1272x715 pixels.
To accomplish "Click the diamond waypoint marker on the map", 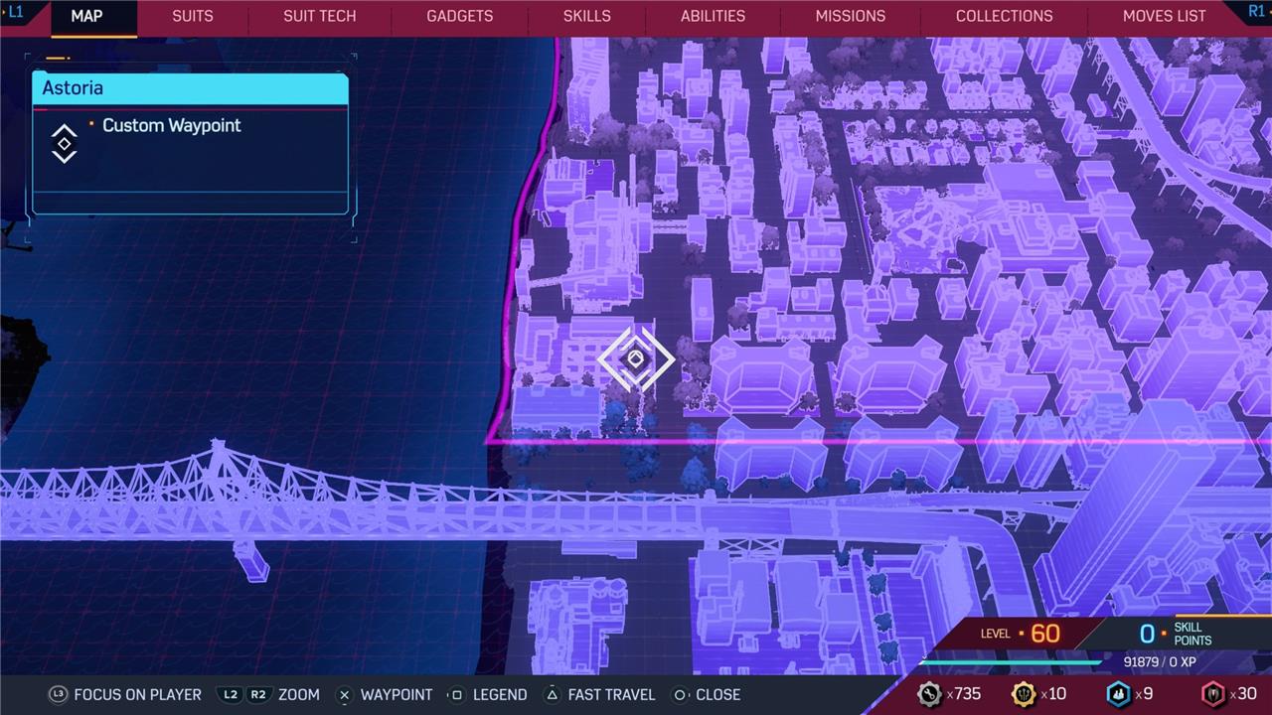I will tap(636, 358).
